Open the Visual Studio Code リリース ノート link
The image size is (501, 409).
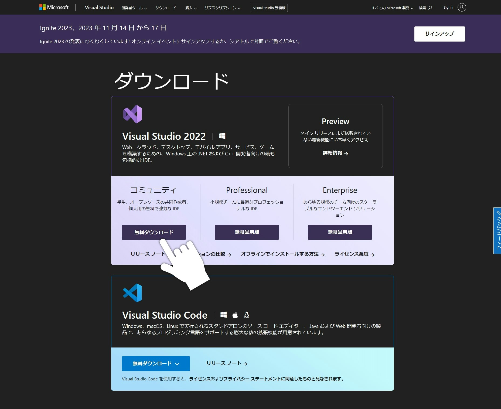pyautogui.click(x=227, y=363)
